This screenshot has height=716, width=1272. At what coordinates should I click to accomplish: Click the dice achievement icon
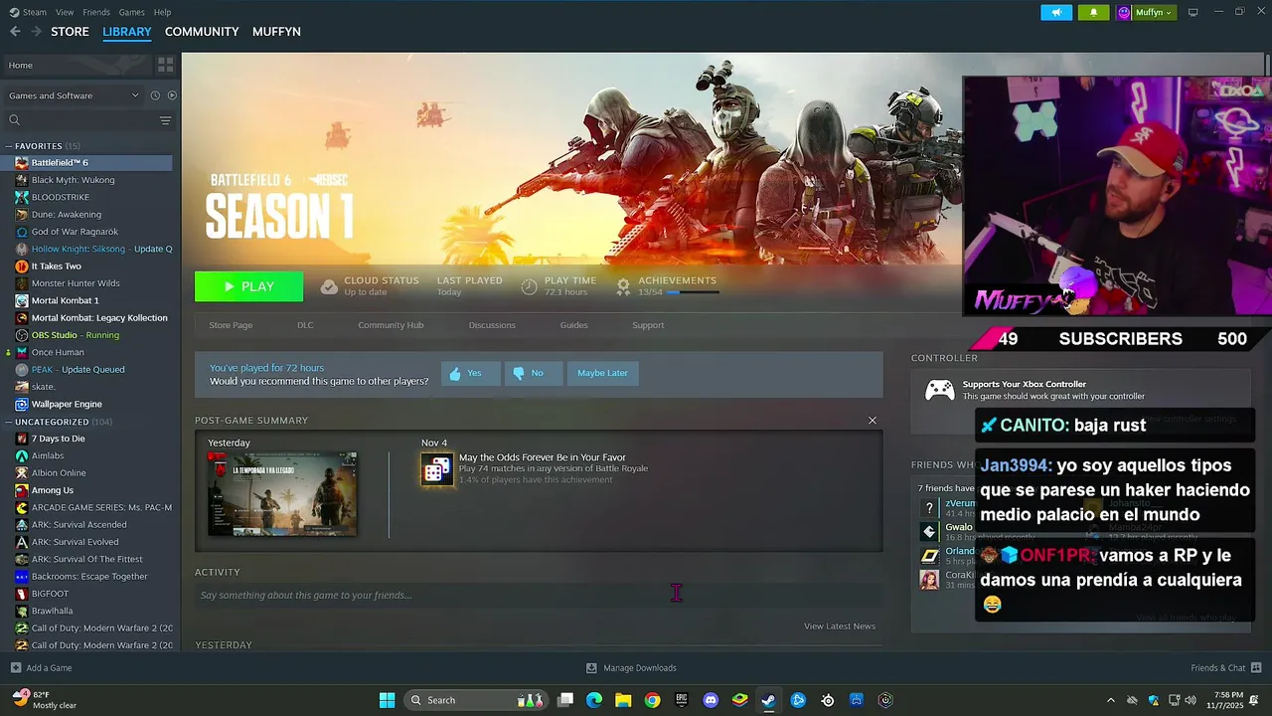[x=437, y=469]
